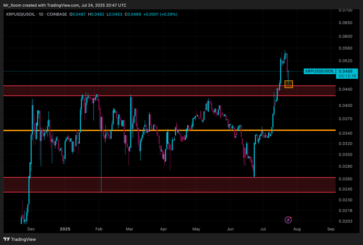The height and width of the screenshot is (245, 363).
Task: Click the orange horizontal line near 0.0340
Action: (170, 131)
